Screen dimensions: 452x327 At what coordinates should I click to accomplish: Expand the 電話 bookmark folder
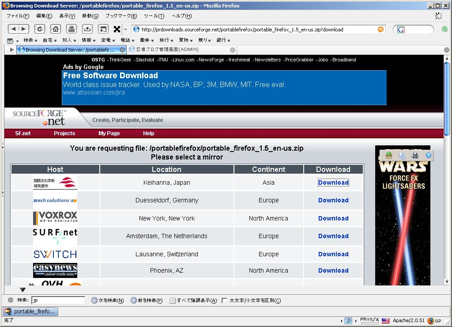point(128,40)
